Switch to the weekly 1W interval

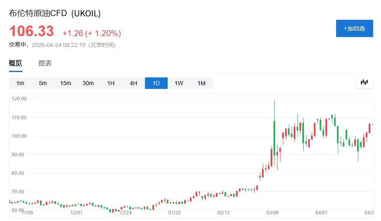click(179, 83)
